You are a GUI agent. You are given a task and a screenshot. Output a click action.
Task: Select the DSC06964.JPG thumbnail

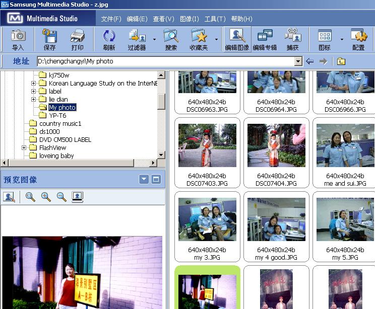tap(276, 92)
